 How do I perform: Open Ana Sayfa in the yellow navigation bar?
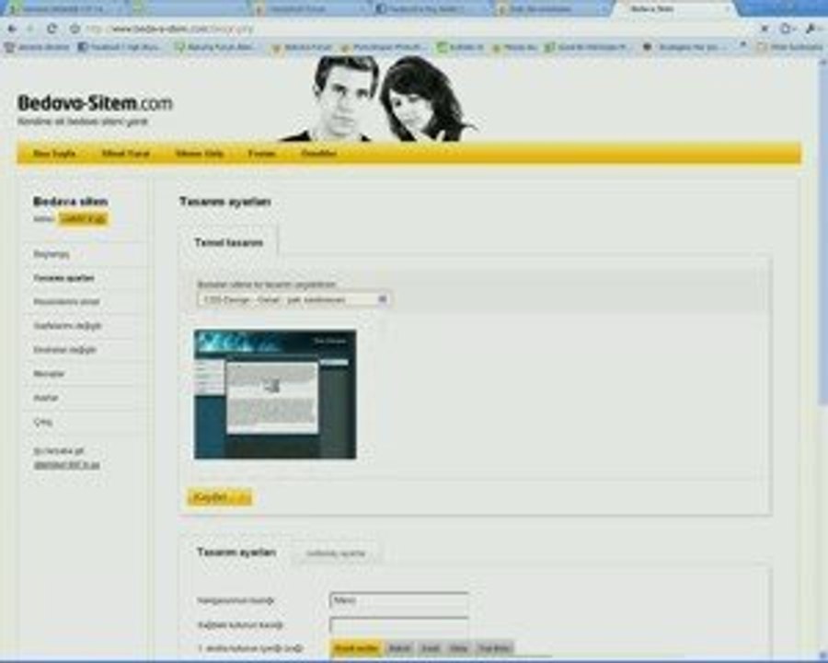coord(54,154)
